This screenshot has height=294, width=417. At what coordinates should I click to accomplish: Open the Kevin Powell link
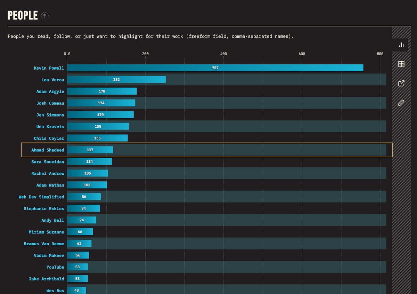click(49, 68)
